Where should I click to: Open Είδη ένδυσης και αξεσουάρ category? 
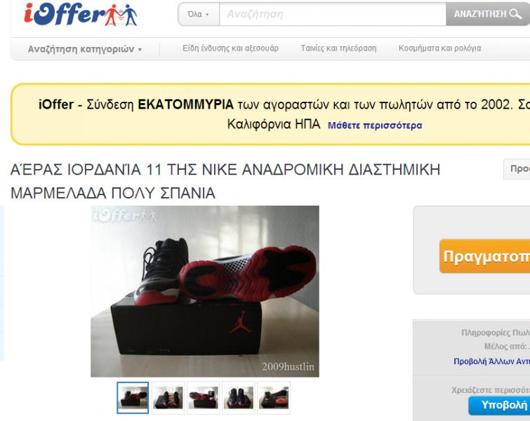[230, 48]
